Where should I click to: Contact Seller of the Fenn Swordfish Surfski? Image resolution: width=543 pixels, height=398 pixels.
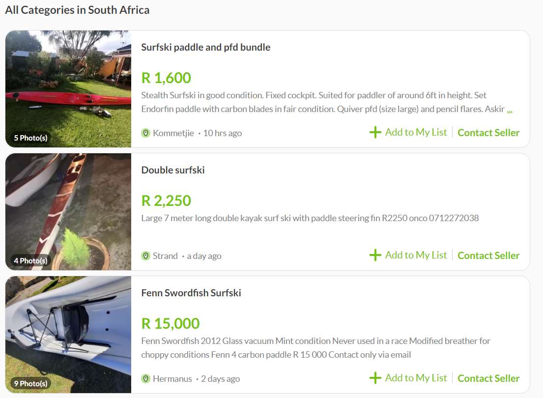click(488, 378)
